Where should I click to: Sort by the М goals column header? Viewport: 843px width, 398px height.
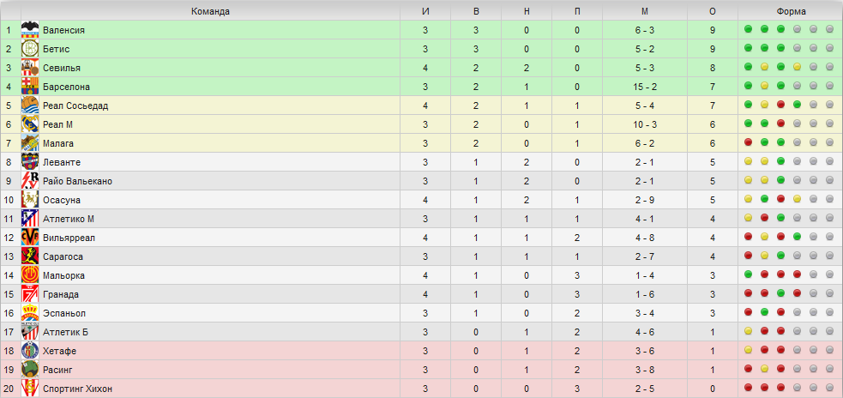point(645,11)
